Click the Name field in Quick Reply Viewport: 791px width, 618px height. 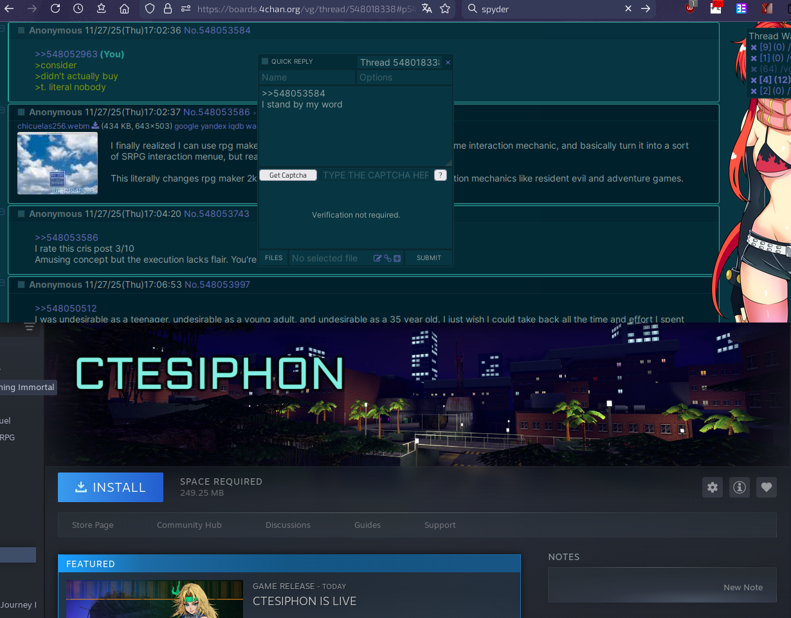click(307, 77)
